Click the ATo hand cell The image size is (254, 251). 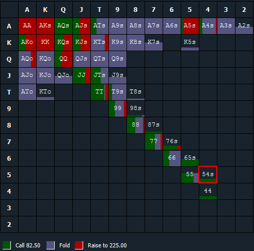point(27,92)
